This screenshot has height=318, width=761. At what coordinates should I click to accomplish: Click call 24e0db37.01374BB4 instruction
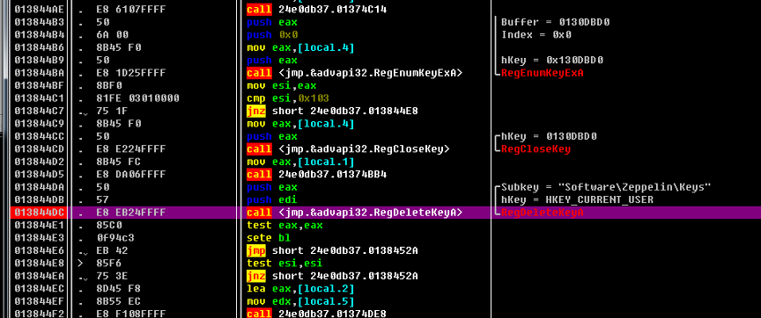pos(316,174)
